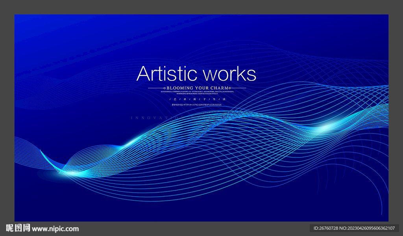Screen dimensions: 403x236
Task: Select the tiny two-line paragraph under the subtitle
Action: point(197,93)
